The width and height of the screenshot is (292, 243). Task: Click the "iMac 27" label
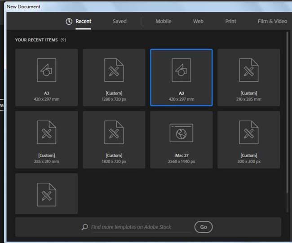coord(181,155)
